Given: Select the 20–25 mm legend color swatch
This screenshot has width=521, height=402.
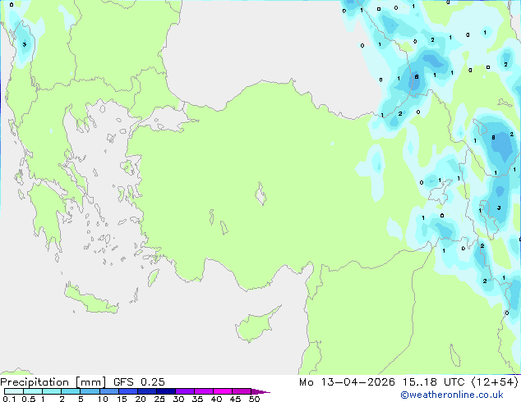Looking at the screenshot, I should (x=146, y=391).
